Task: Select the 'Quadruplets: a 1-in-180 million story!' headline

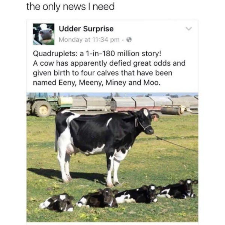Action: (97, 54)
